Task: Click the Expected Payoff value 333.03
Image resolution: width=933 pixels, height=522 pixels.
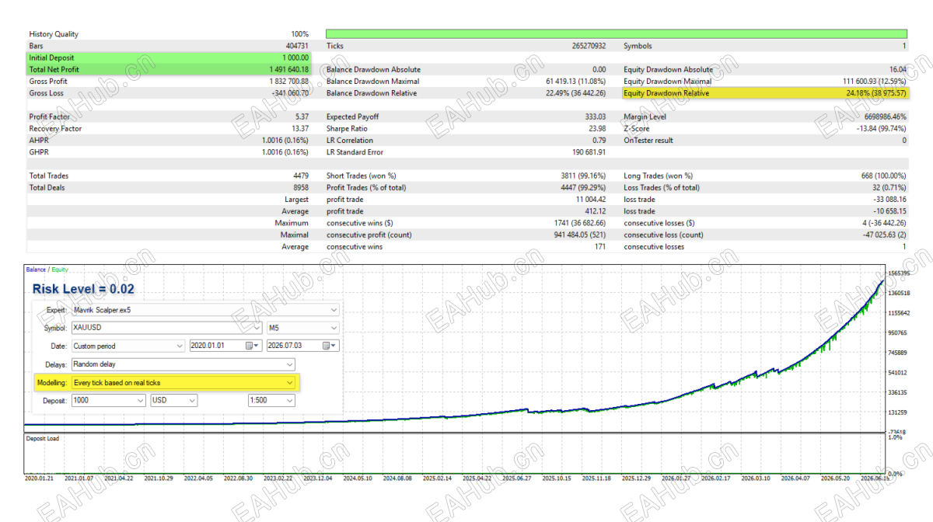Action: coord(596,117)
